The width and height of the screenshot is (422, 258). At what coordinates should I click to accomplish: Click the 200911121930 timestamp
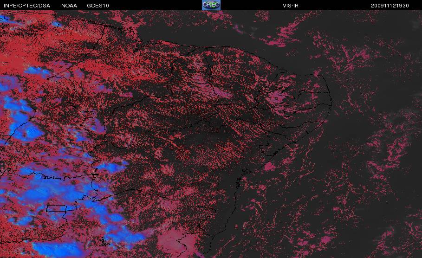point(390,6)
